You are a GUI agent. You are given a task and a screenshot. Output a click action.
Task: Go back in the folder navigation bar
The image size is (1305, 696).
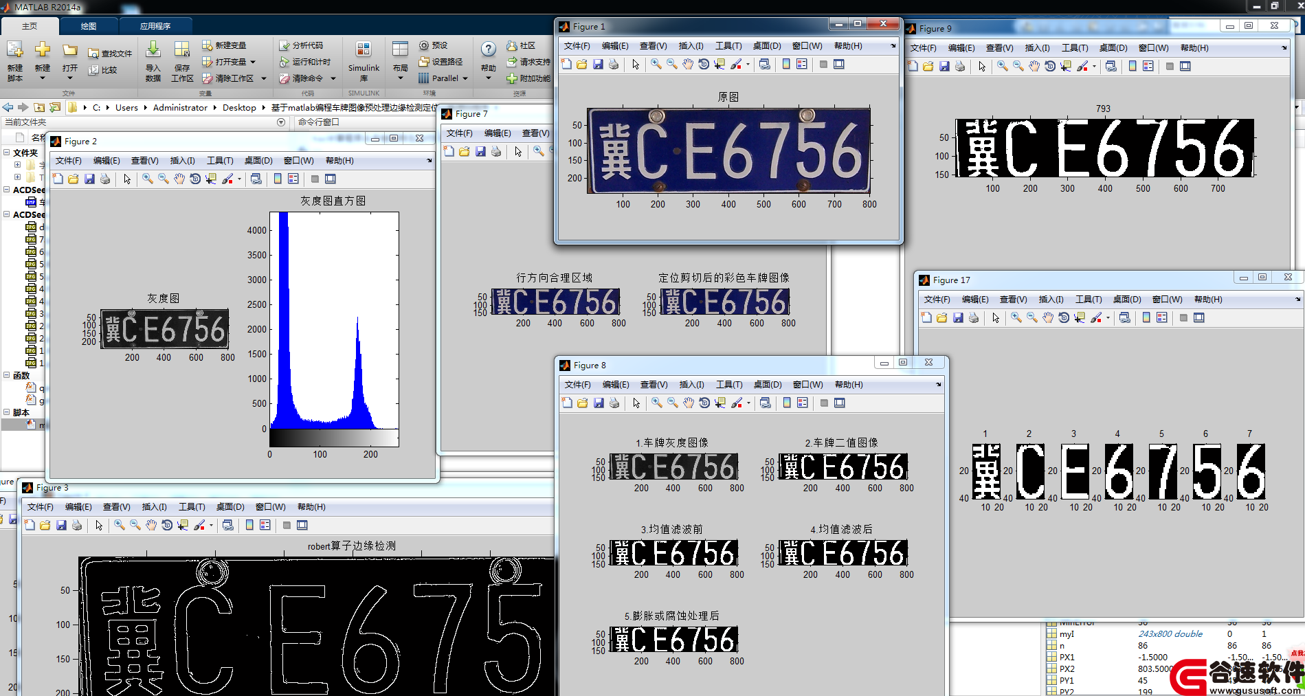tap(8, 107)
